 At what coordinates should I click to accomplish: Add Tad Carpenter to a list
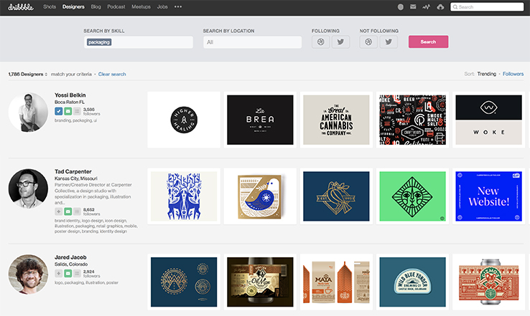pos(77,211)
